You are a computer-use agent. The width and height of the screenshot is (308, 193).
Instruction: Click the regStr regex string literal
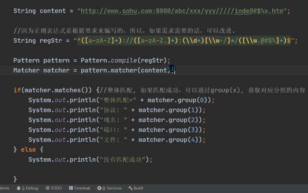[184, 41]
